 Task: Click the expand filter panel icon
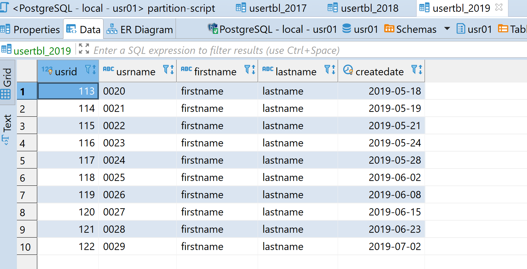point(84,49)
